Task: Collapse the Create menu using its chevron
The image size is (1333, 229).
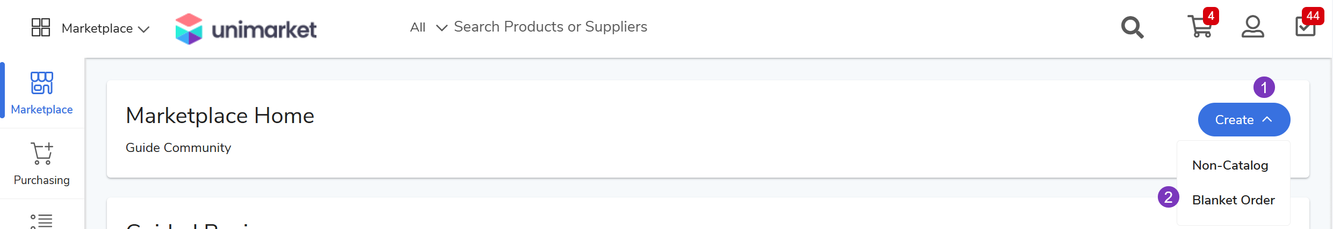Action: (1267, 119)
